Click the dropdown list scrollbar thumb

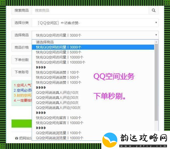[x=156, y=82]
